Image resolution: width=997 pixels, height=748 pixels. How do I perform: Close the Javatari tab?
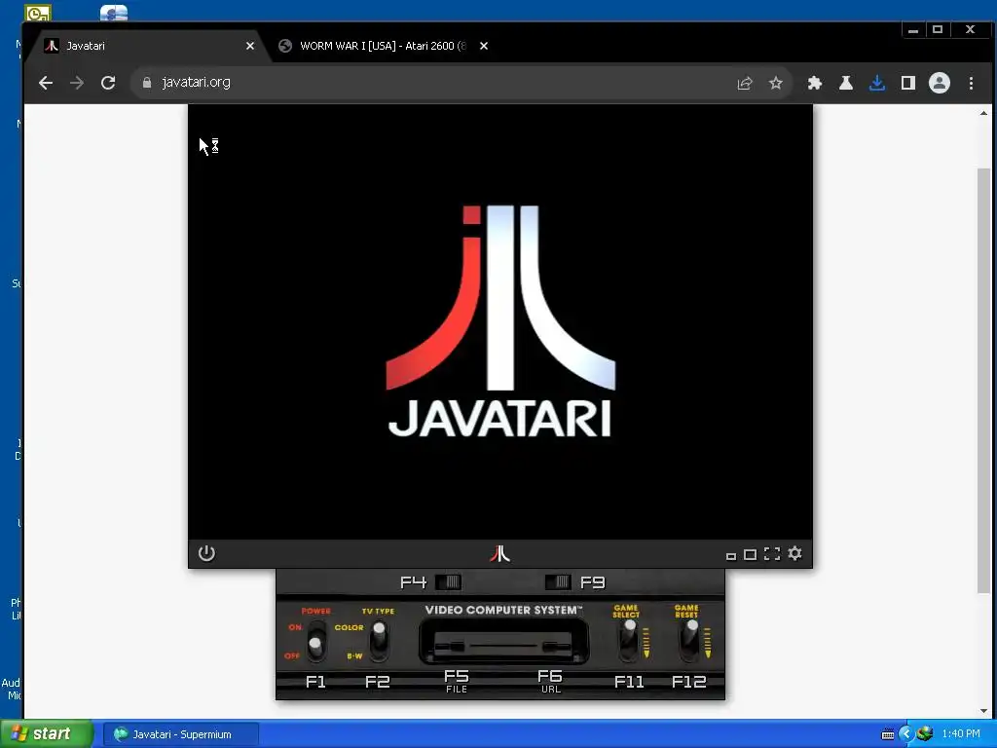click(x=250, y=46)
